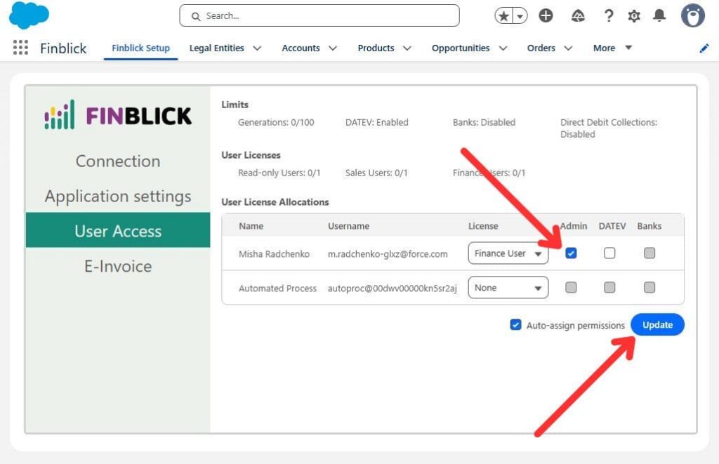This screenshot has height=464, width=719.
Task: Click Admin checkbox for Automated Process
Action: tap(571, 288)
